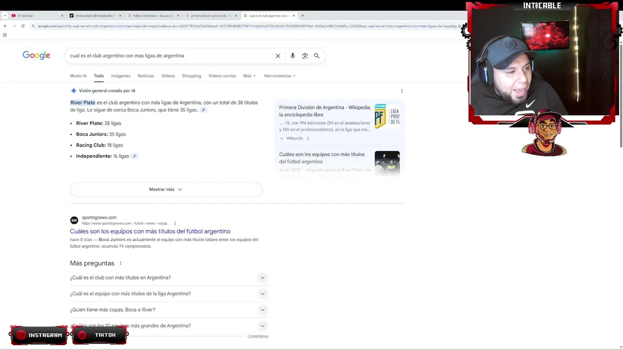Select the 'Noticias' search tab
The height and width of the screenshot is (350, 623).
pyautogui.click(x=146, y=76)
